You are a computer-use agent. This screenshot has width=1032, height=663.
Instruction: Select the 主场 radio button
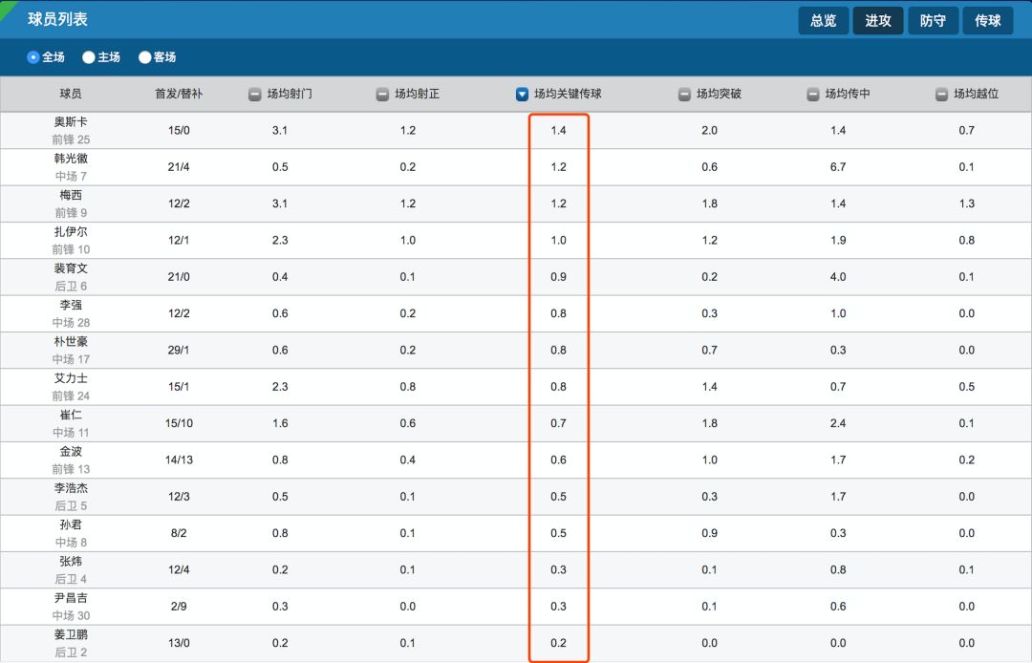89,57
